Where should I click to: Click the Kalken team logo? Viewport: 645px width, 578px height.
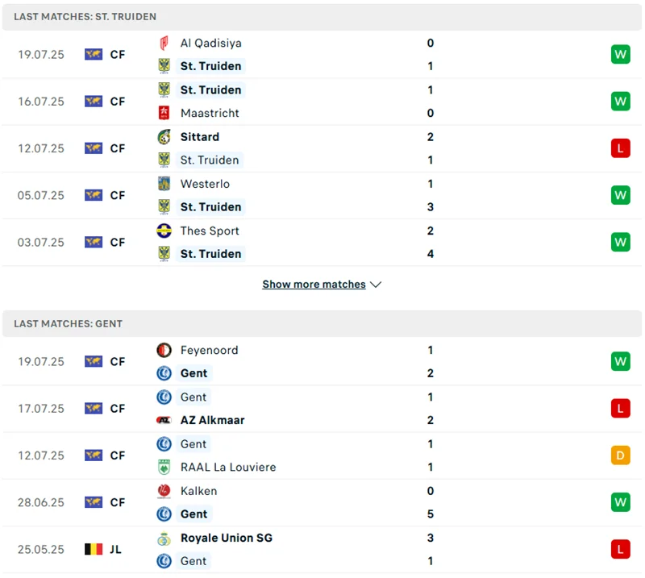[x=164, y=491]
